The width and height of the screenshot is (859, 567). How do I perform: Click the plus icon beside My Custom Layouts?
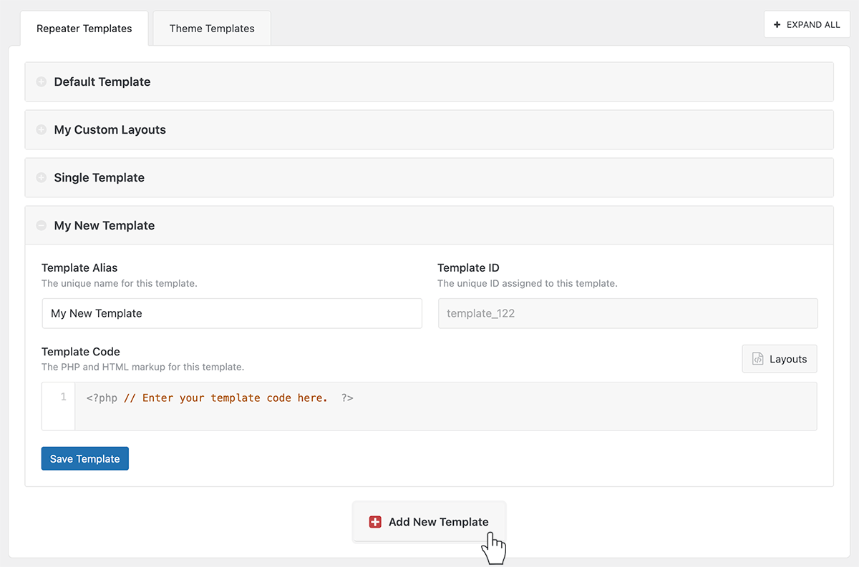tap(42, 130)
